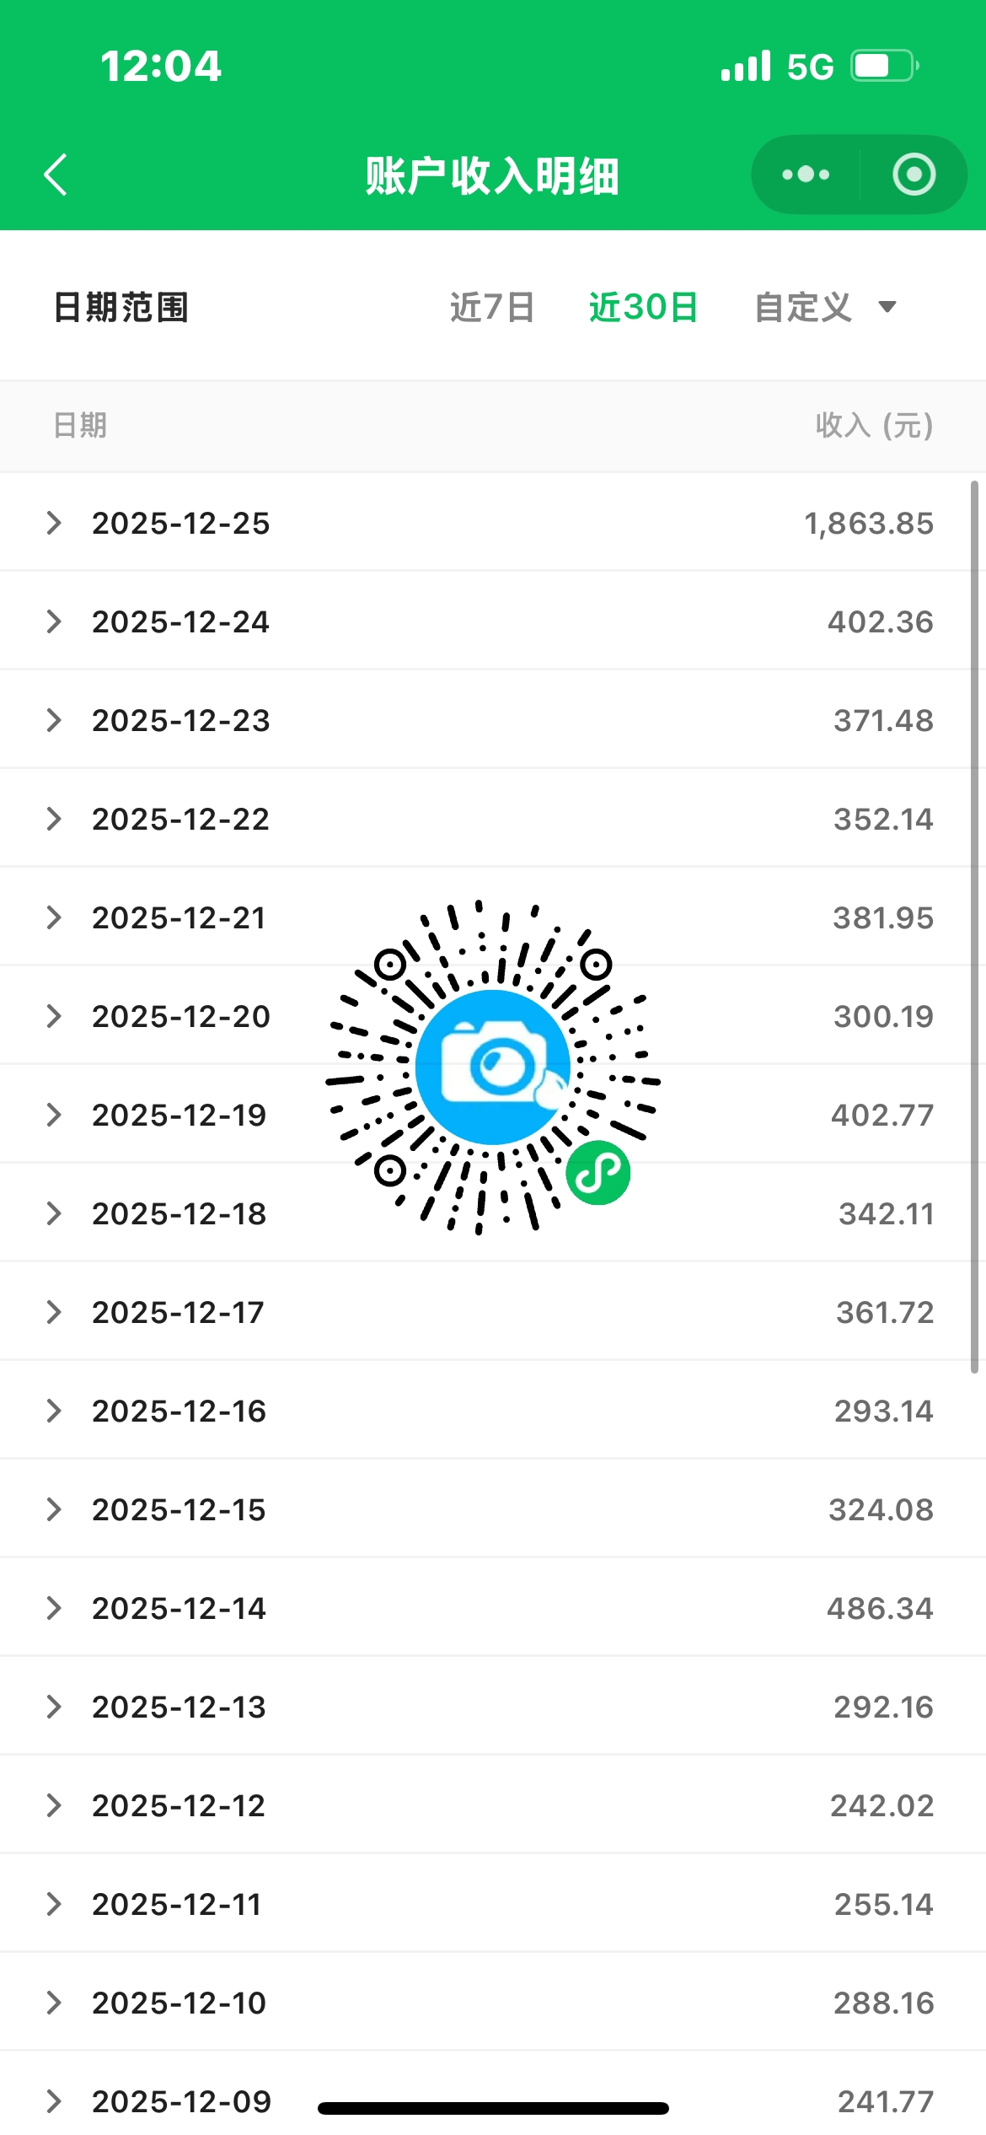Open the 自定义 custom range dropdown

click(x=824, y=308)
